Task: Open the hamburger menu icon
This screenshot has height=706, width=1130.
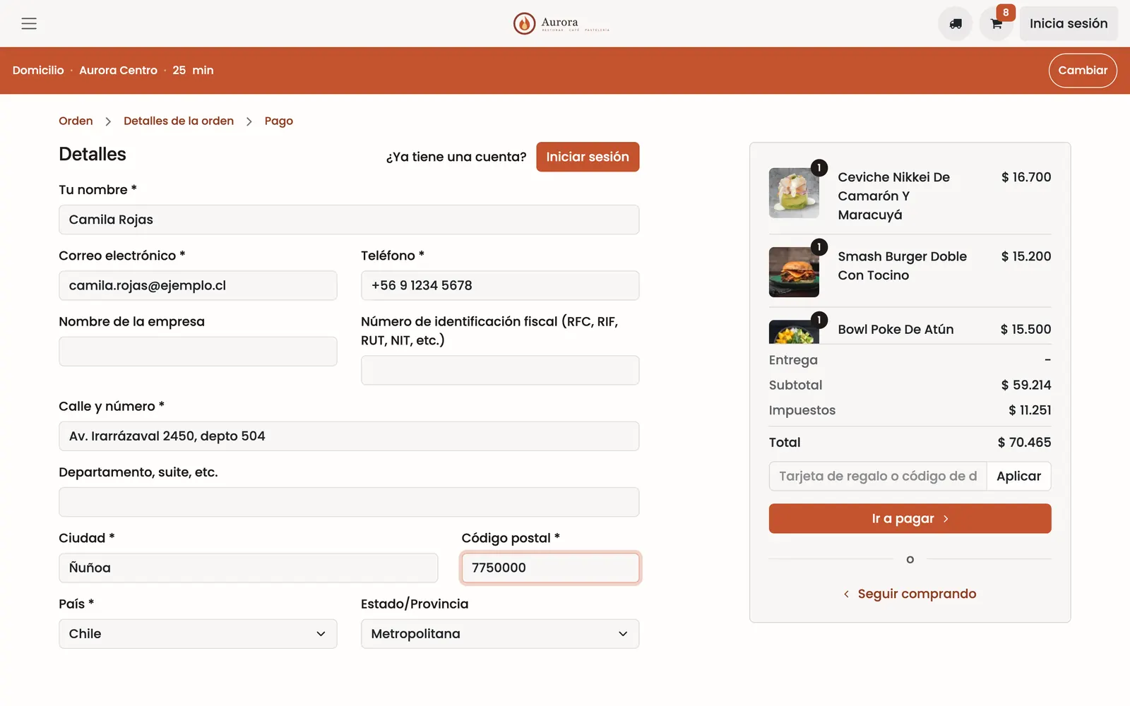Action: coord(29,23)
